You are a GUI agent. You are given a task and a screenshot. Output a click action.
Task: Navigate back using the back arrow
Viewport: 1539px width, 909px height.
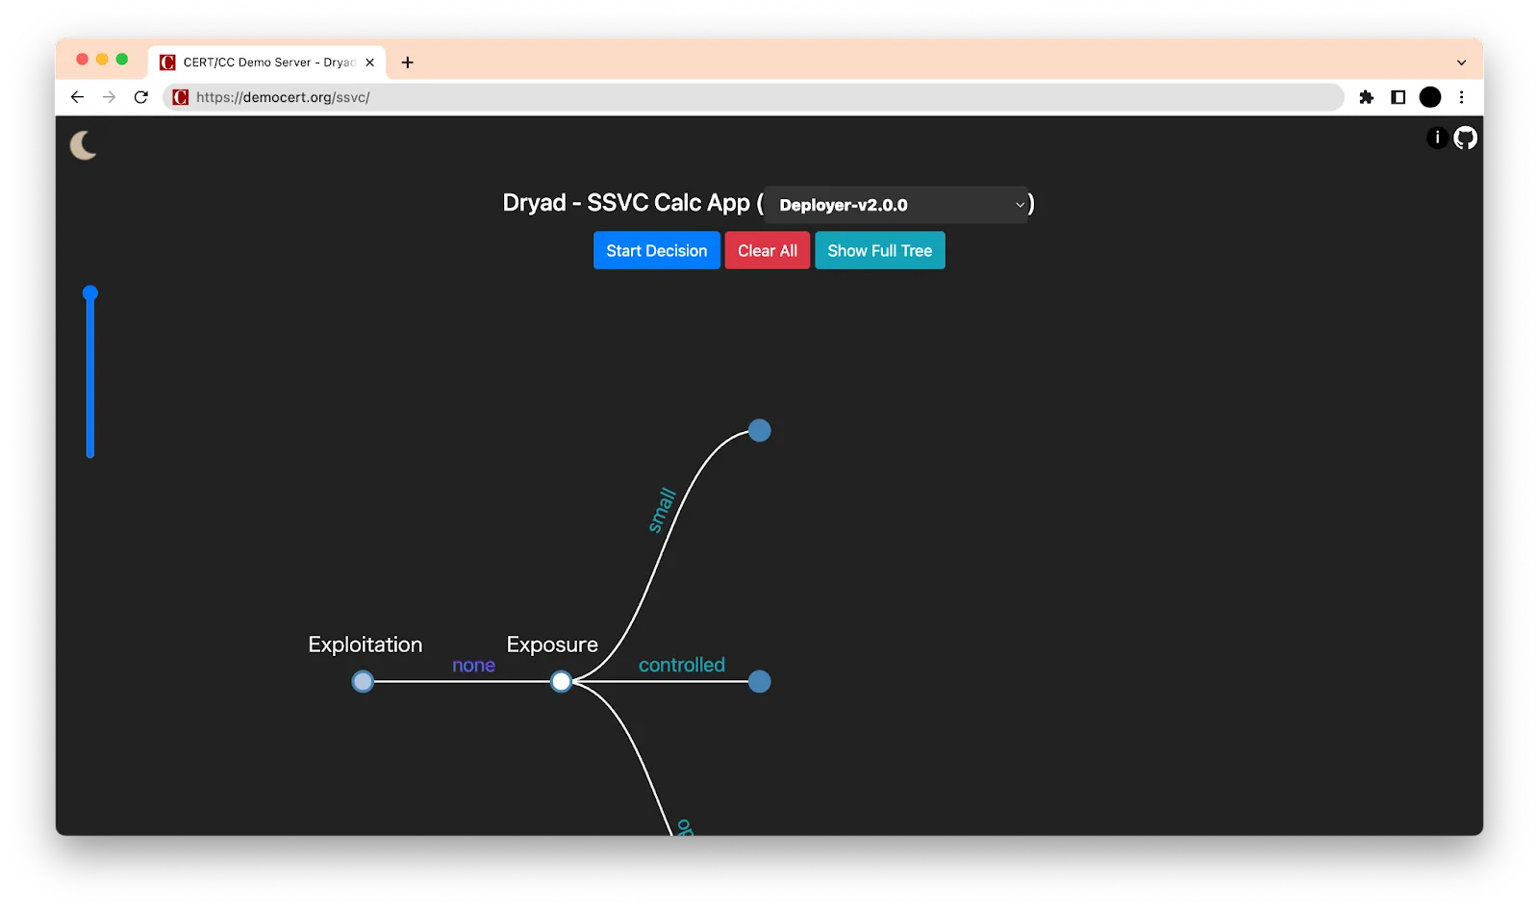[x=76, y=97]
